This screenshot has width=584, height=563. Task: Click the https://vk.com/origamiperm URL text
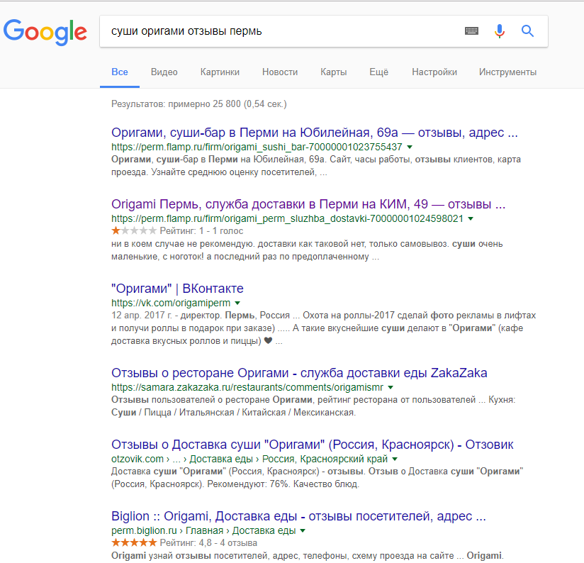[x=171, y=303]
